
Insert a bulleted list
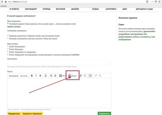(x=51, y=76)
